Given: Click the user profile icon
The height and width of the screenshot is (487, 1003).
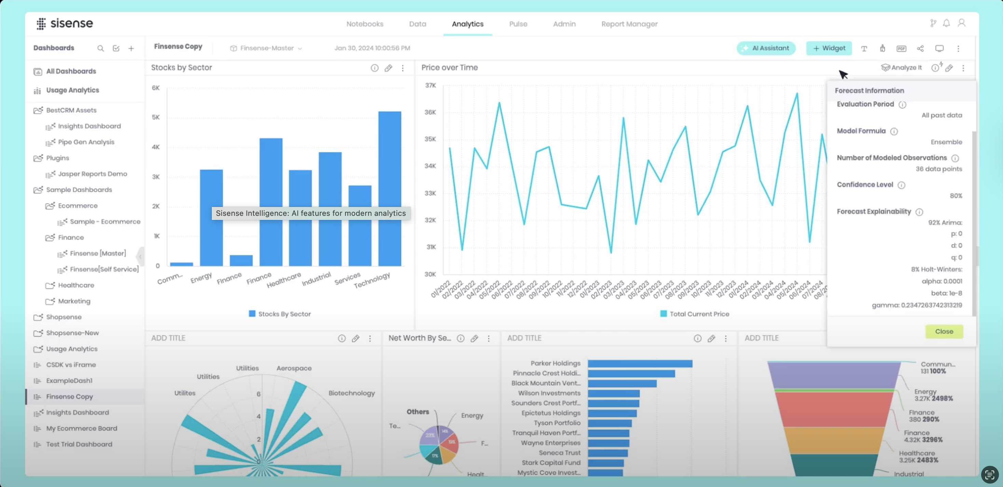Looking at the screenshot, I should (x=961, y=23).
